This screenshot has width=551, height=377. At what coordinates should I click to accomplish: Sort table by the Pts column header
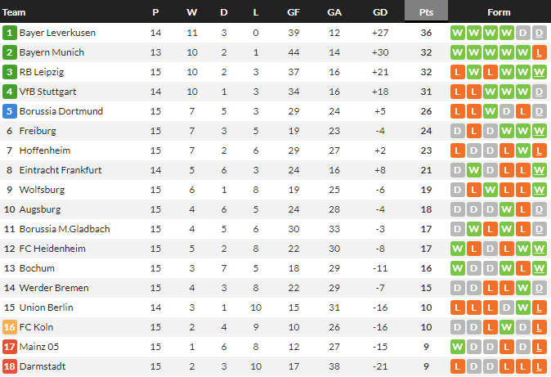click(x=426, y=12)
